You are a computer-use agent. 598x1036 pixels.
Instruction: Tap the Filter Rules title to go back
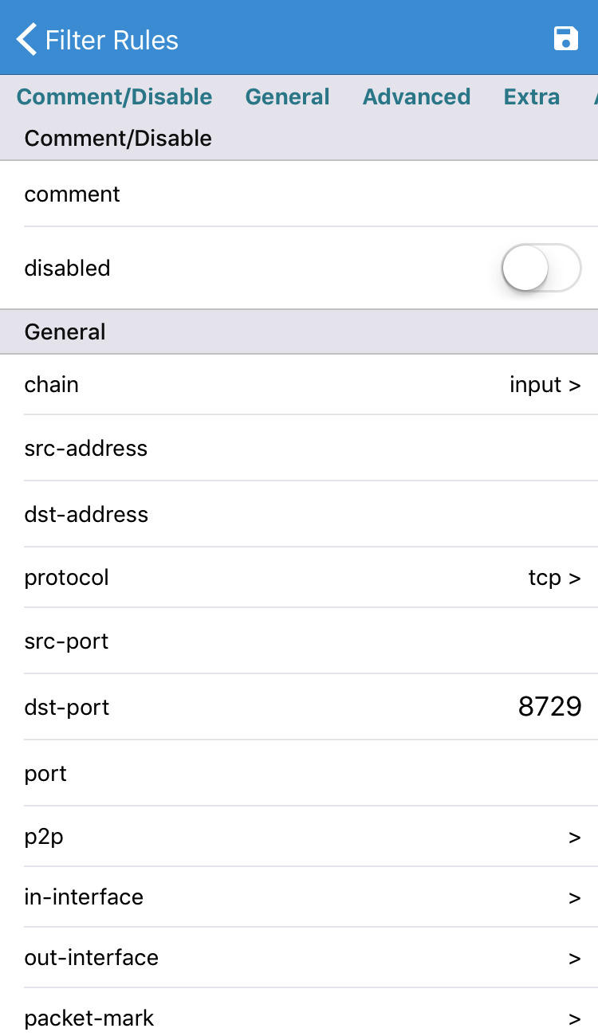(112, 39)
